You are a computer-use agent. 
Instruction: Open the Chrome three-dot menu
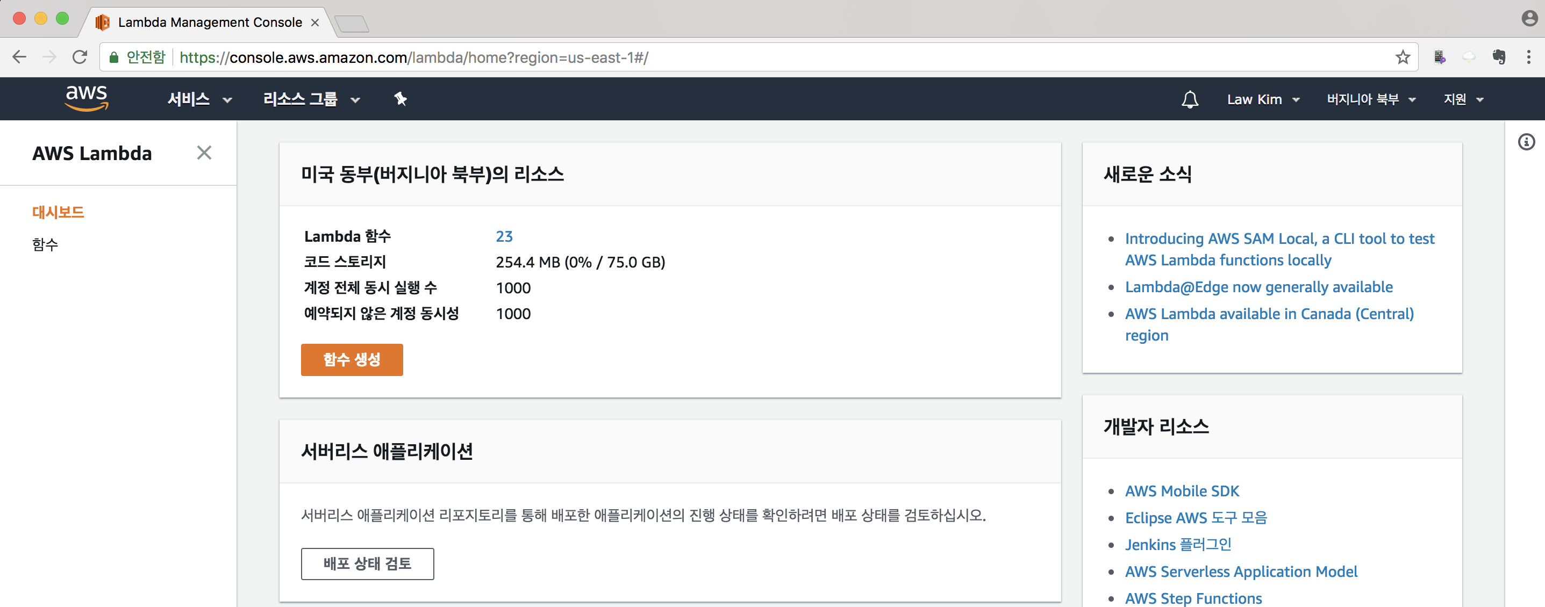(x=1528, y=57)
